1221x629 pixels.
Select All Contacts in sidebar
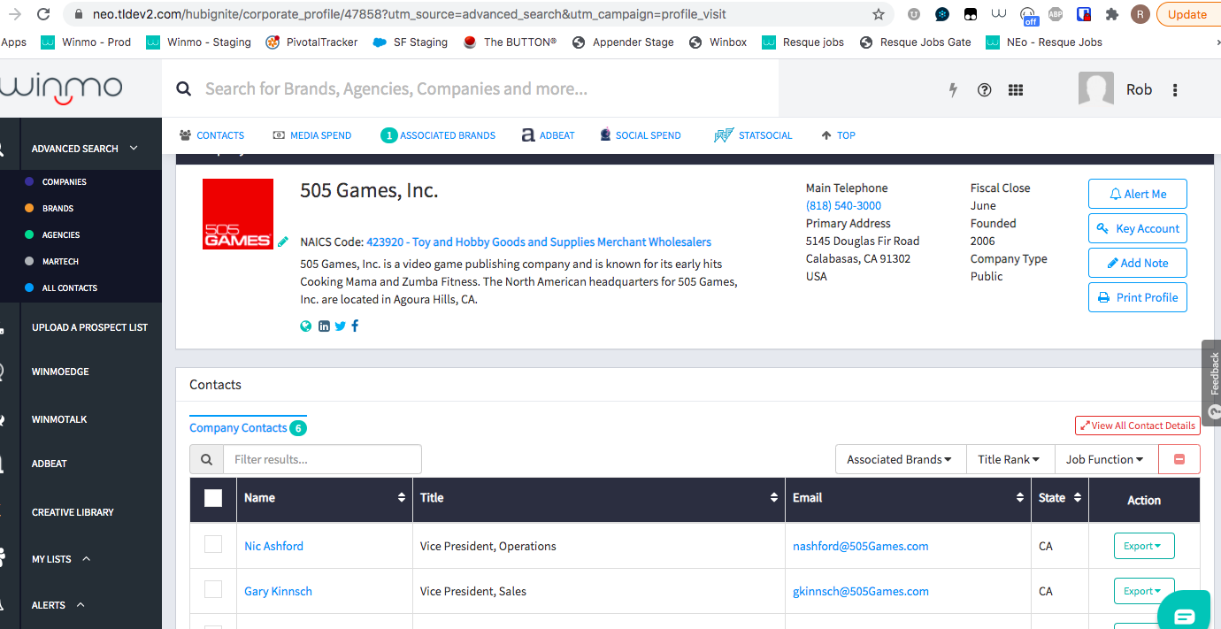tap(69, 288)
